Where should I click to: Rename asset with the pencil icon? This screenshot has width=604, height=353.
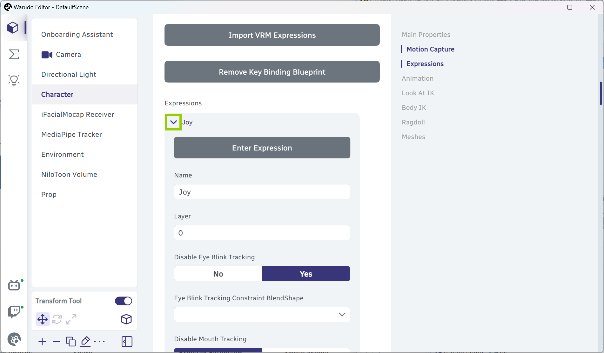tap(85, 342)
